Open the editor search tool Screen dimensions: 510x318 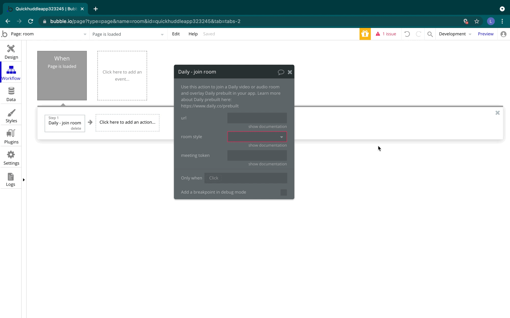[x=430, y=34]
